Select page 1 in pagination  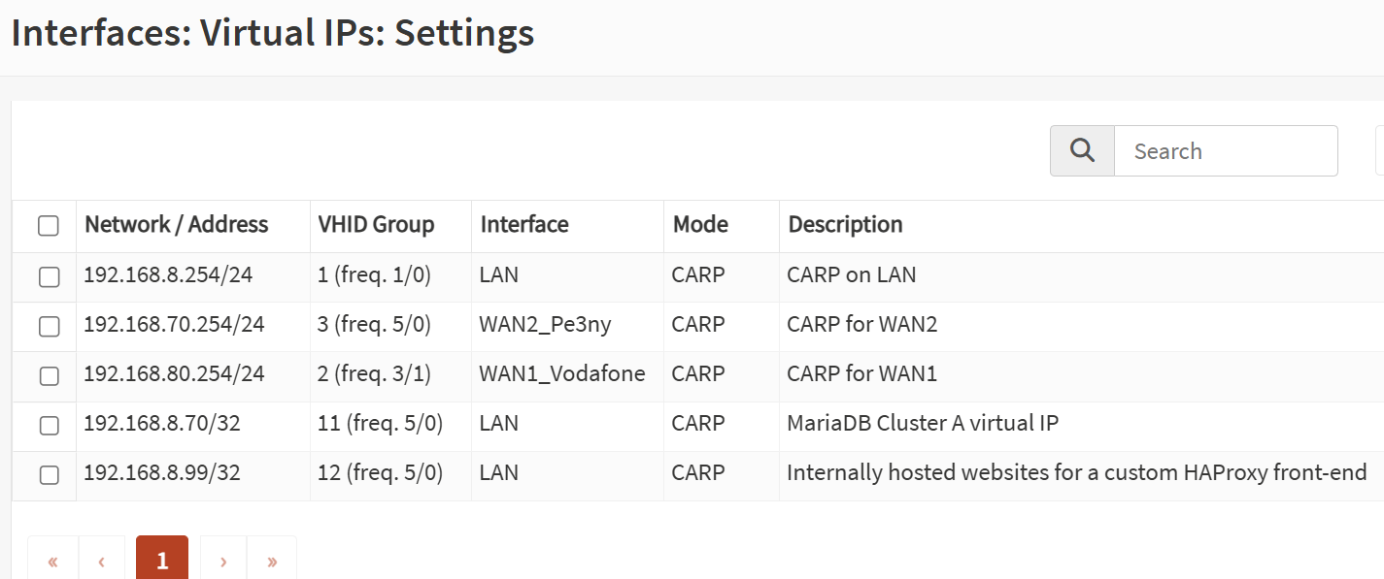click(x=162, y=561)
